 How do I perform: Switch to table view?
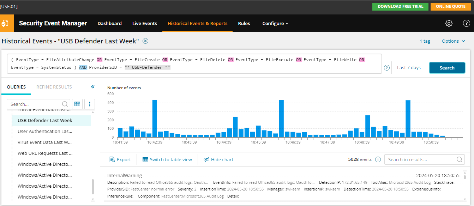coord(167,159)
